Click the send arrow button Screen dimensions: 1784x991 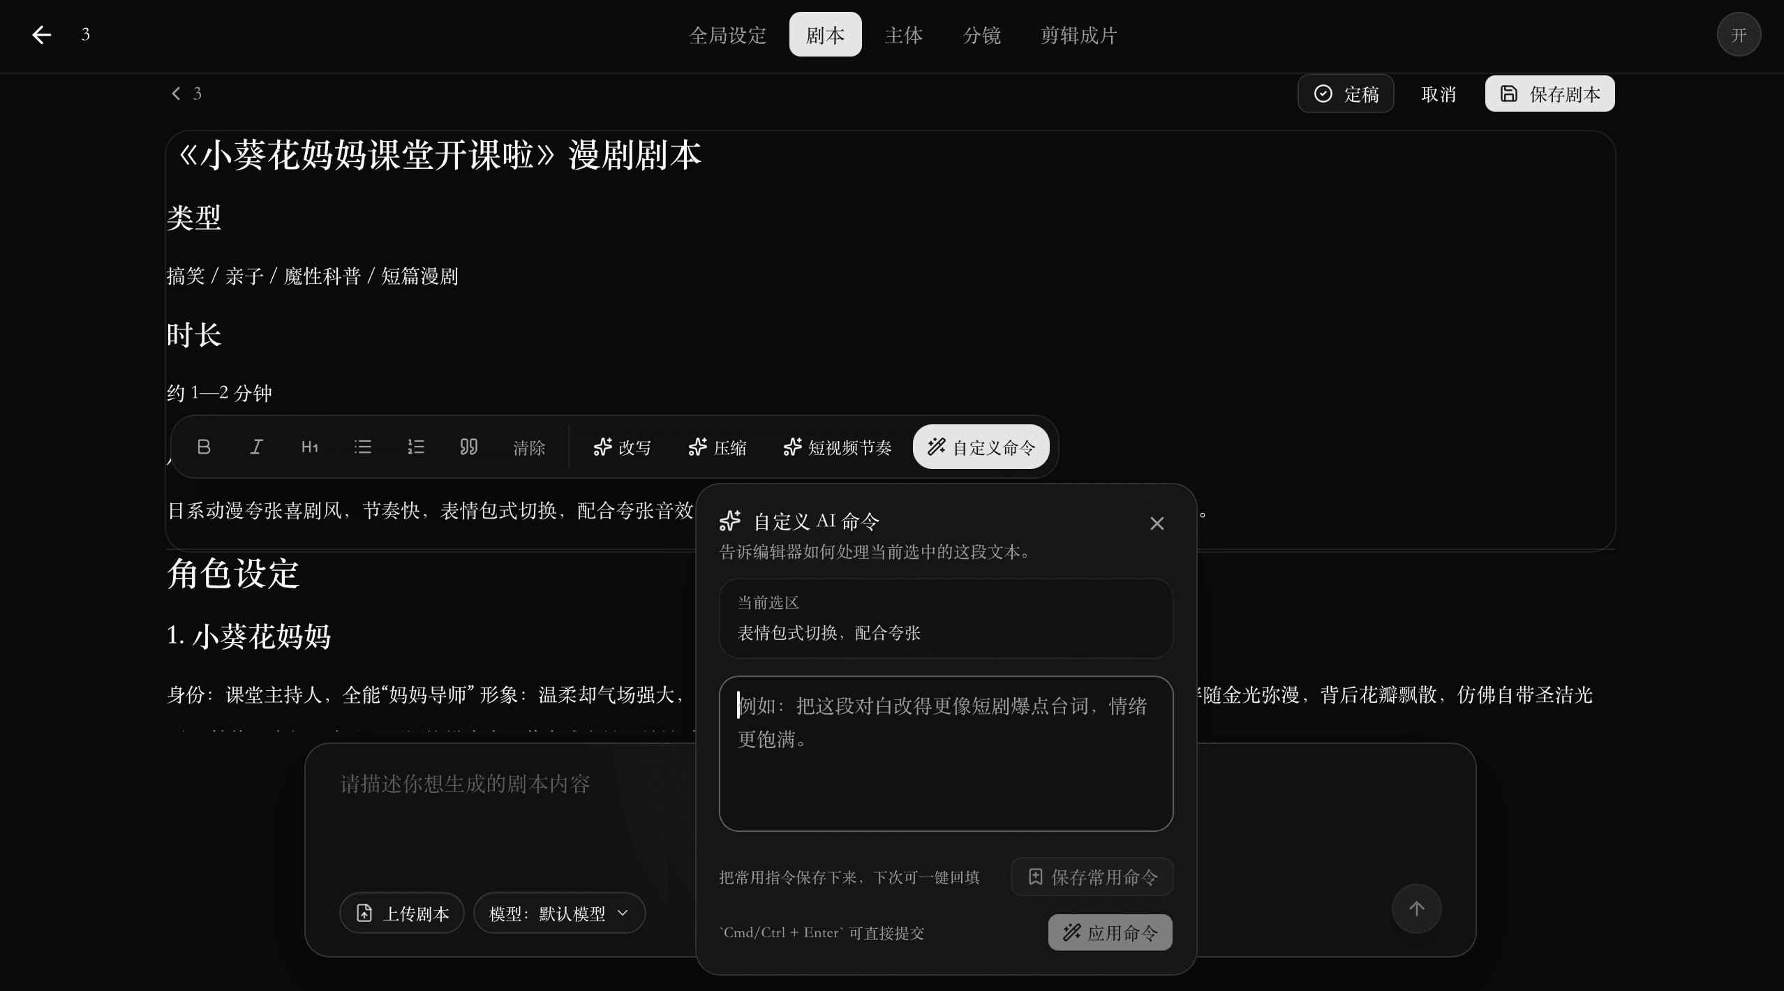pyautogui.click(x=1416, y=909)
